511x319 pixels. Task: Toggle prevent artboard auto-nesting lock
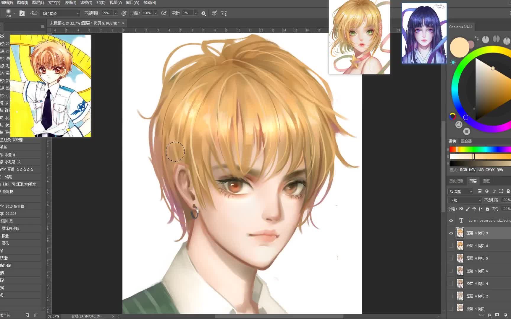[x=481, y=209]
